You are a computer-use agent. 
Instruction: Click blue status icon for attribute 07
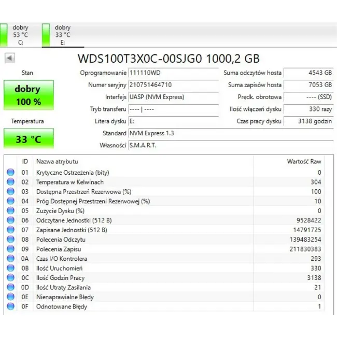point(10,230)
